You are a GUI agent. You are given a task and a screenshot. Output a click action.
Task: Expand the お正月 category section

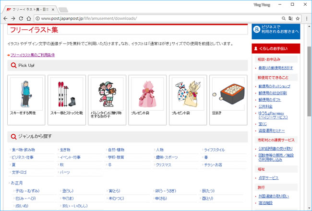[16, 183]
